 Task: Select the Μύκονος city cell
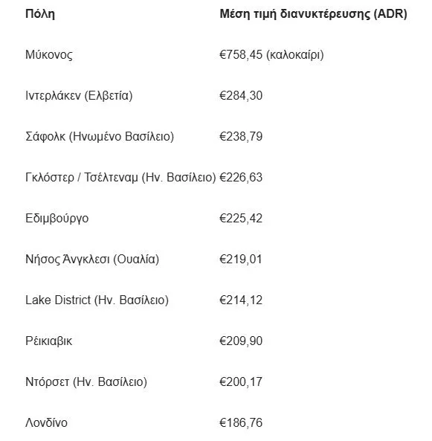point(49,54)
